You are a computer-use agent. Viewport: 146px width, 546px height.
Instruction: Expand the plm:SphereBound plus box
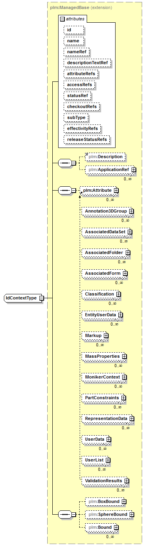132,514
